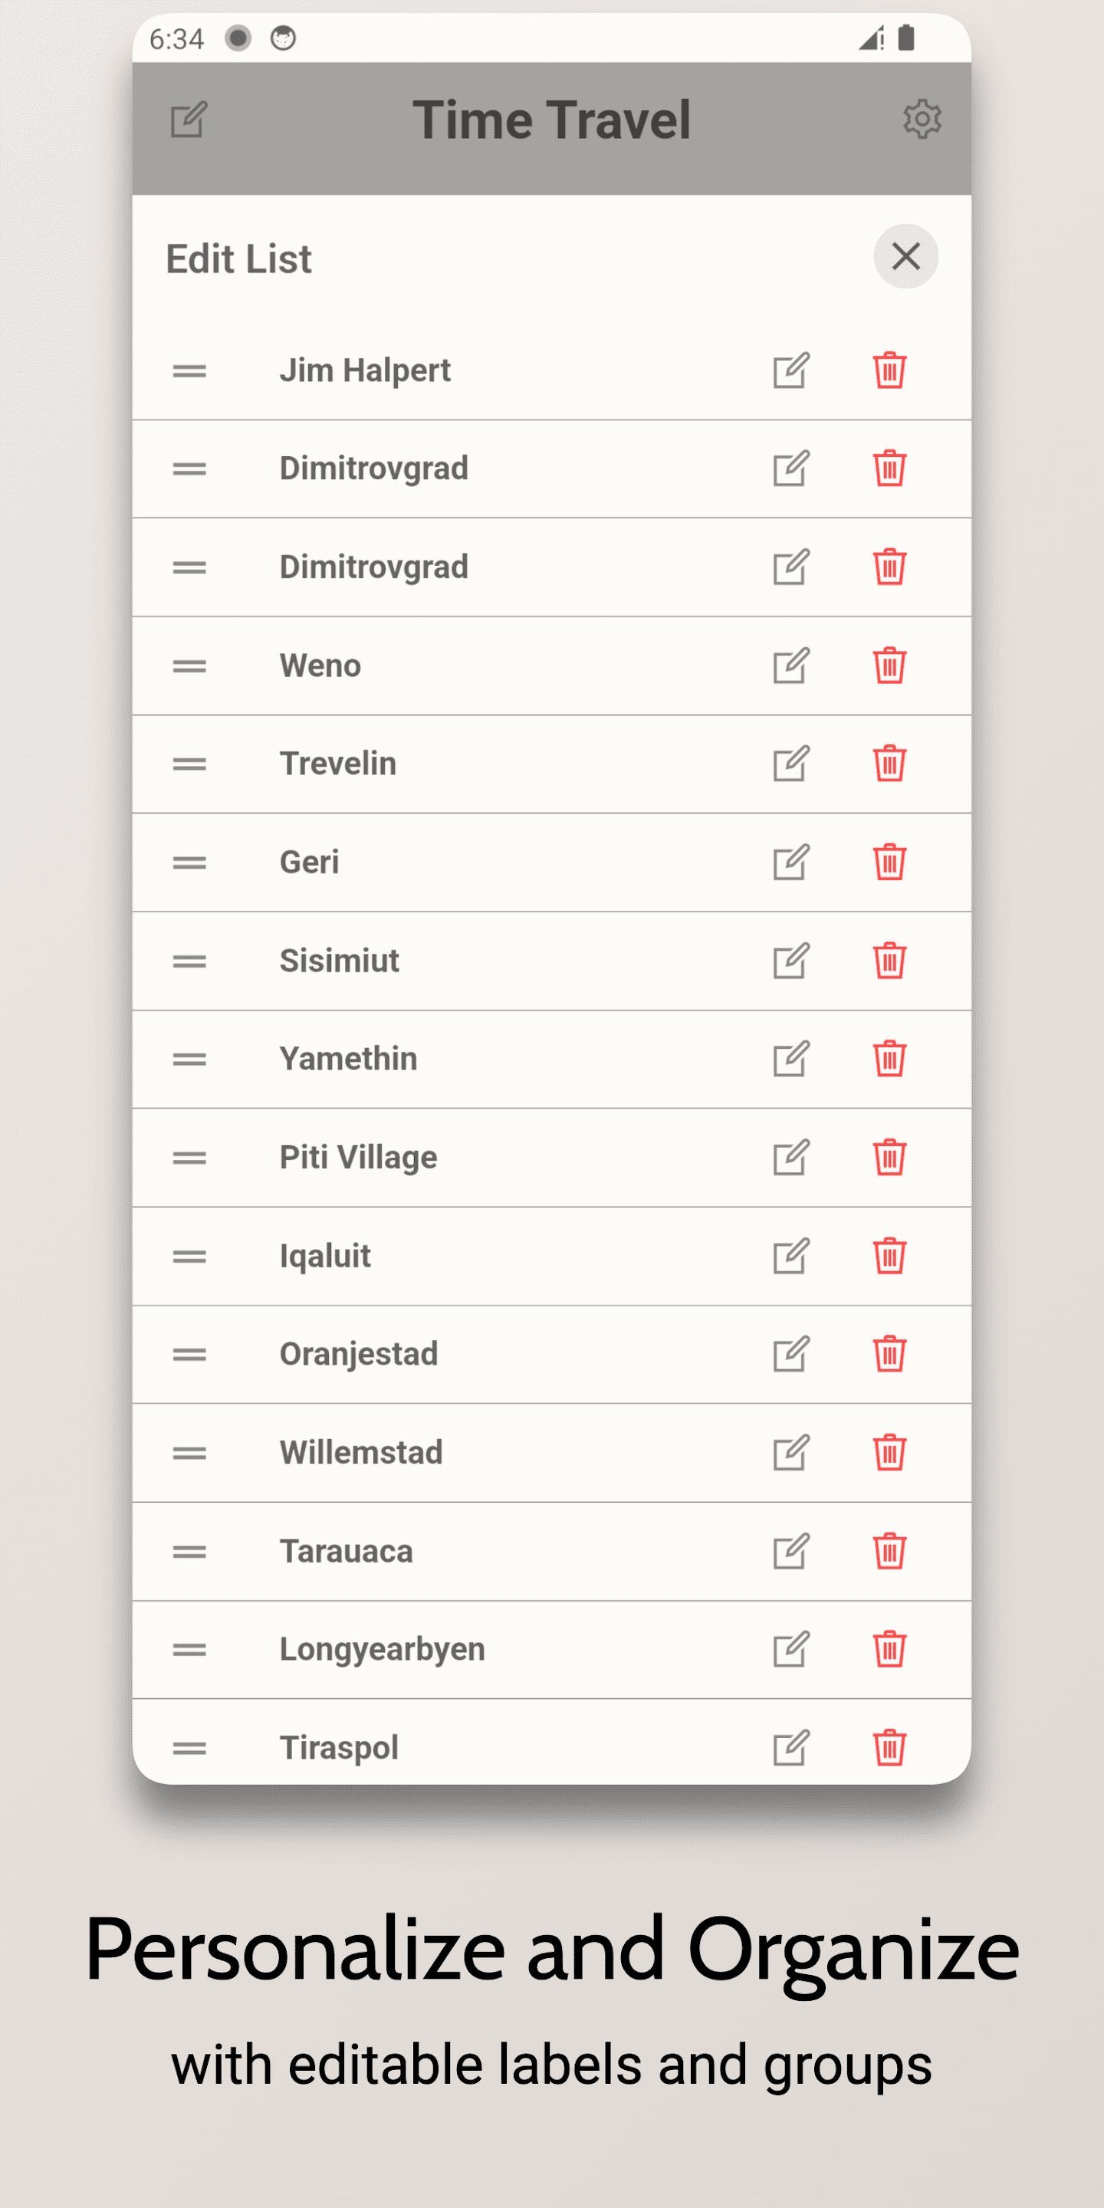
Task: Edit the Iqaluit label
Action: pos(790,1257)
